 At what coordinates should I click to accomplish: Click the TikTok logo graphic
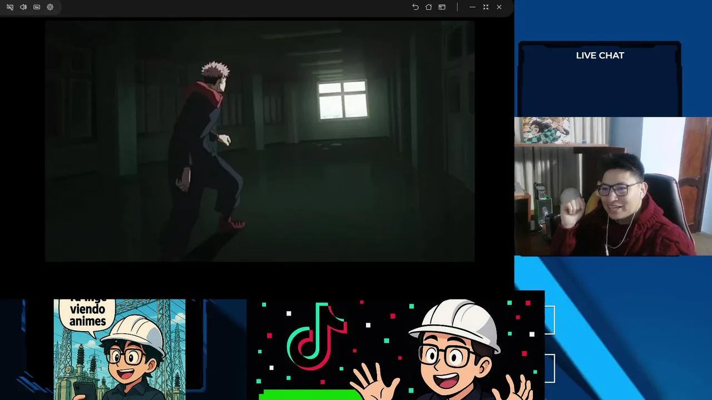click(x=317, y=337)
